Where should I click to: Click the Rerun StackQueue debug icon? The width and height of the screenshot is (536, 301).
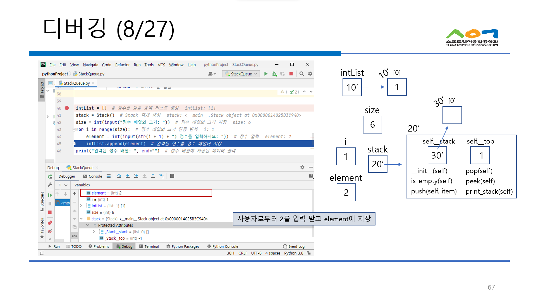(50, 176)
